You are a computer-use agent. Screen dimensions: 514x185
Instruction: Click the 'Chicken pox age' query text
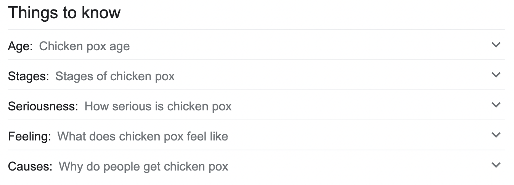pyautogui.click(x=84, y=46)
